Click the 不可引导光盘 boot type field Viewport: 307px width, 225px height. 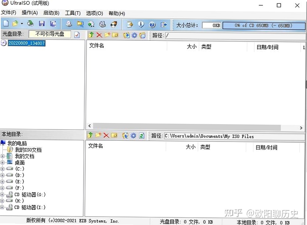[50, 34]
